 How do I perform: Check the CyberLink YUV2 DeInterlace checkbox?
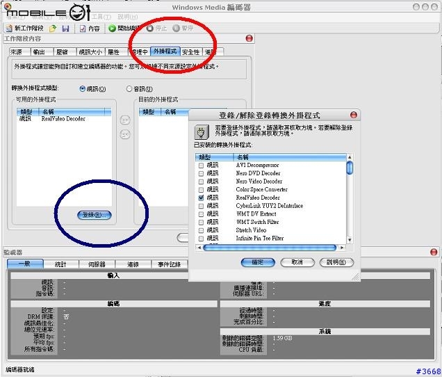coord(201,206)
